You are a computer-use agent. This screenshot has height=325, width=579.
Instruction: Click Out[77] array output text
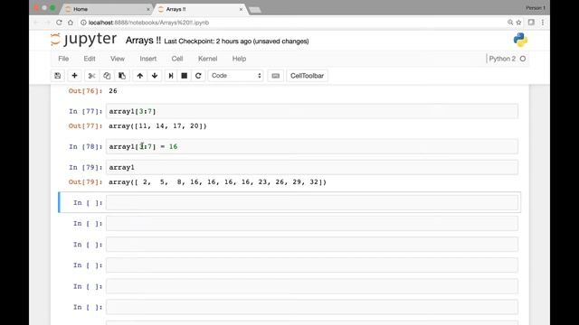(157, 126)
